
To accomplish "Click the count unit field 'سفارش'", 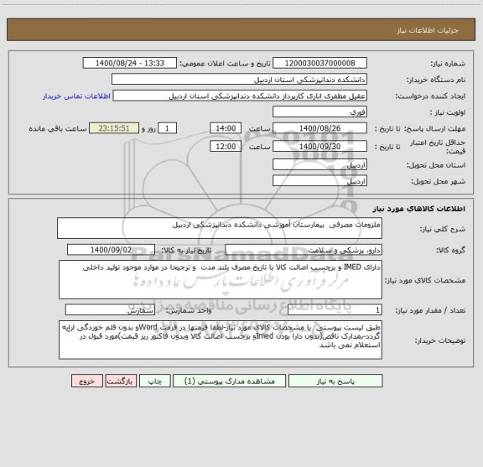I will (x=110, y=310).
